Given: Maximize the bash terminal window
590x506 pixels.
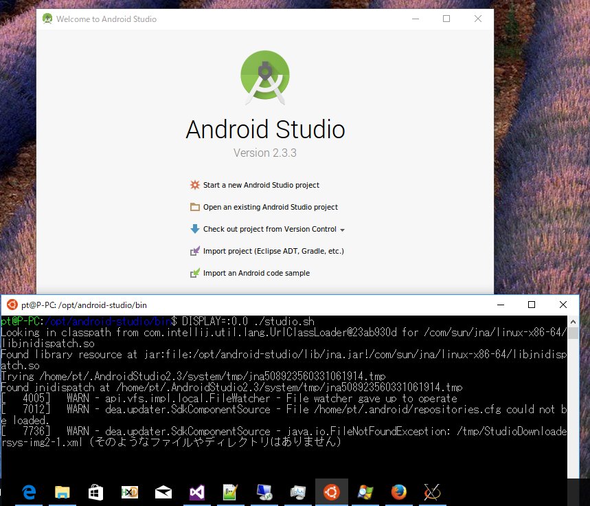Looking at the screenshot, I should tap(532, 305).
